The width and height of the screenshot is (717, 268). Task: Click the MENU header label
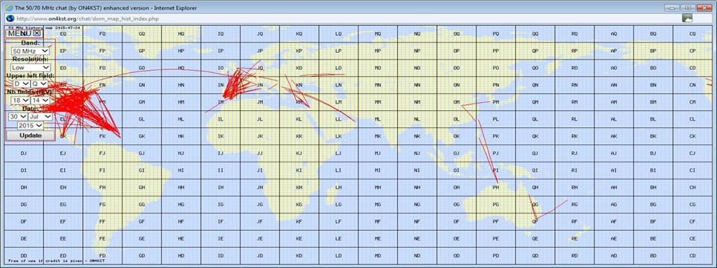click(x=19, y=33)
